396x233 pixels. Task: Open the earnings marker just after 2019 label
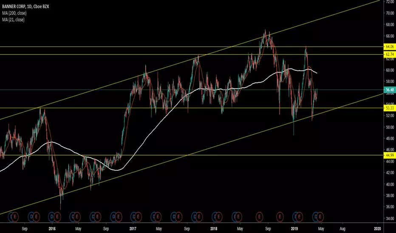point(300,216)
